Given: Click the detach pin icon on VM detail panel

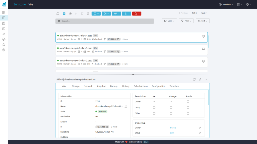Looking at the screenshot, I should [200, 79].
